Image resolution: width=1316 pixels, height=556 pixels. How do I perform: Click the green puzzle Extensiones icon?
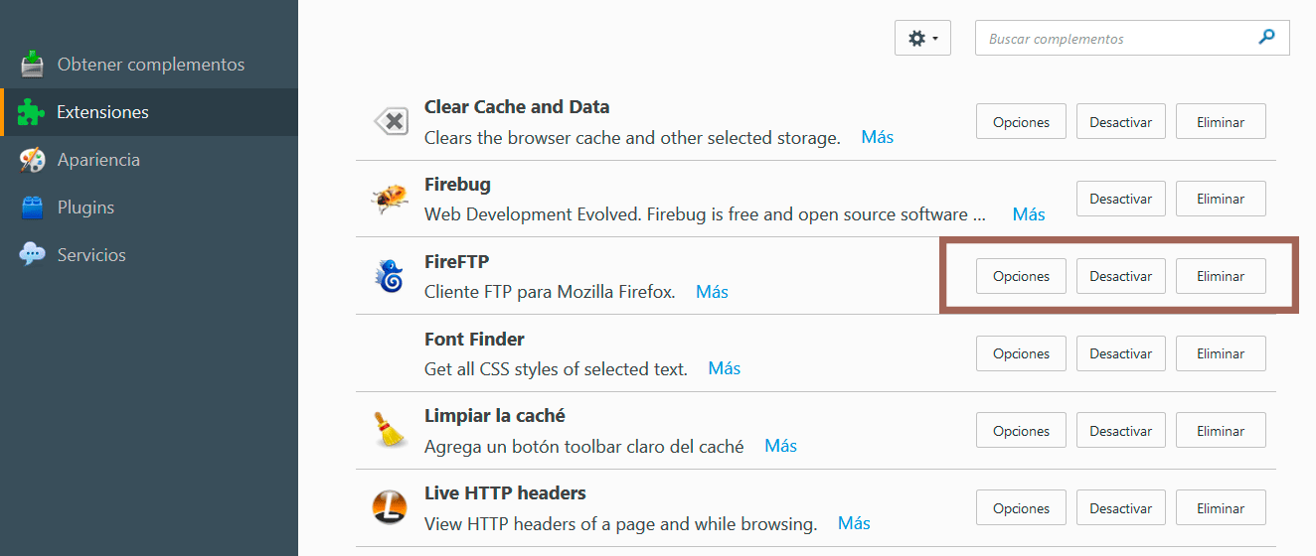click(32, 112)
